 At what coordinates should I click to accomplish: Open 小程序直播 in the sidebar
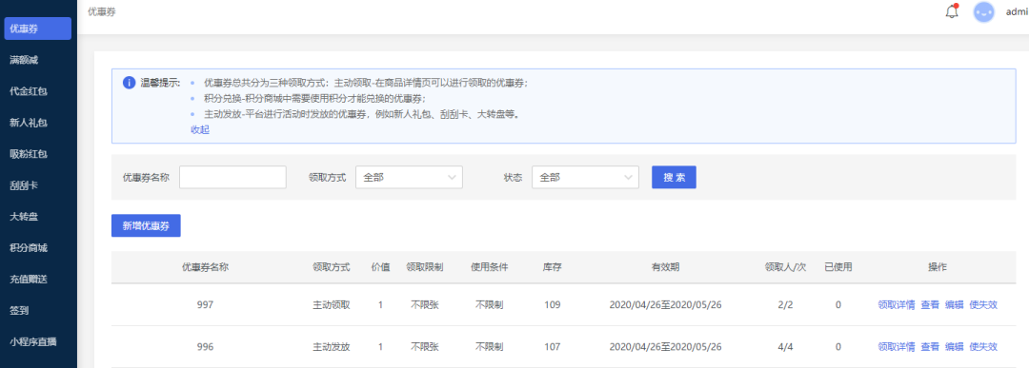[31, 341]
